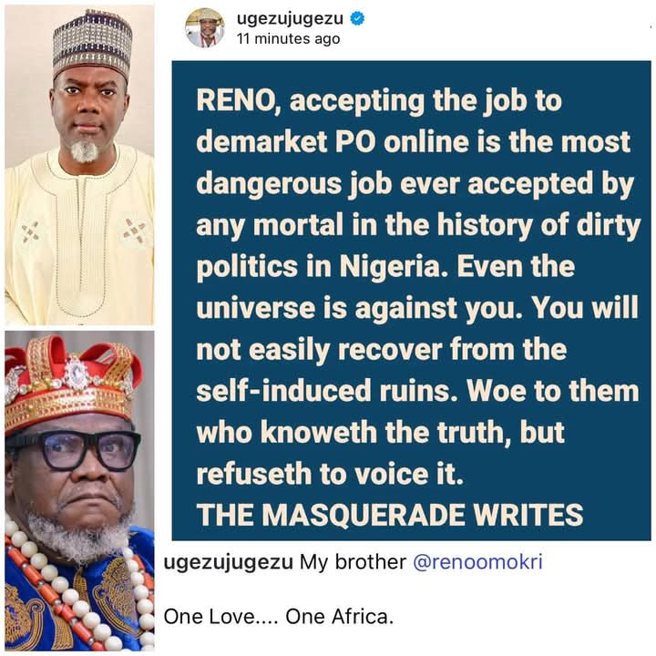Viewport: 656px width, 656px height.
Task: Click the "11 minutes ago" timestamp
Action: coord(288,39)
